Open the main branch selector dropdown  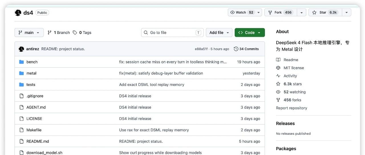click(29, 33)
